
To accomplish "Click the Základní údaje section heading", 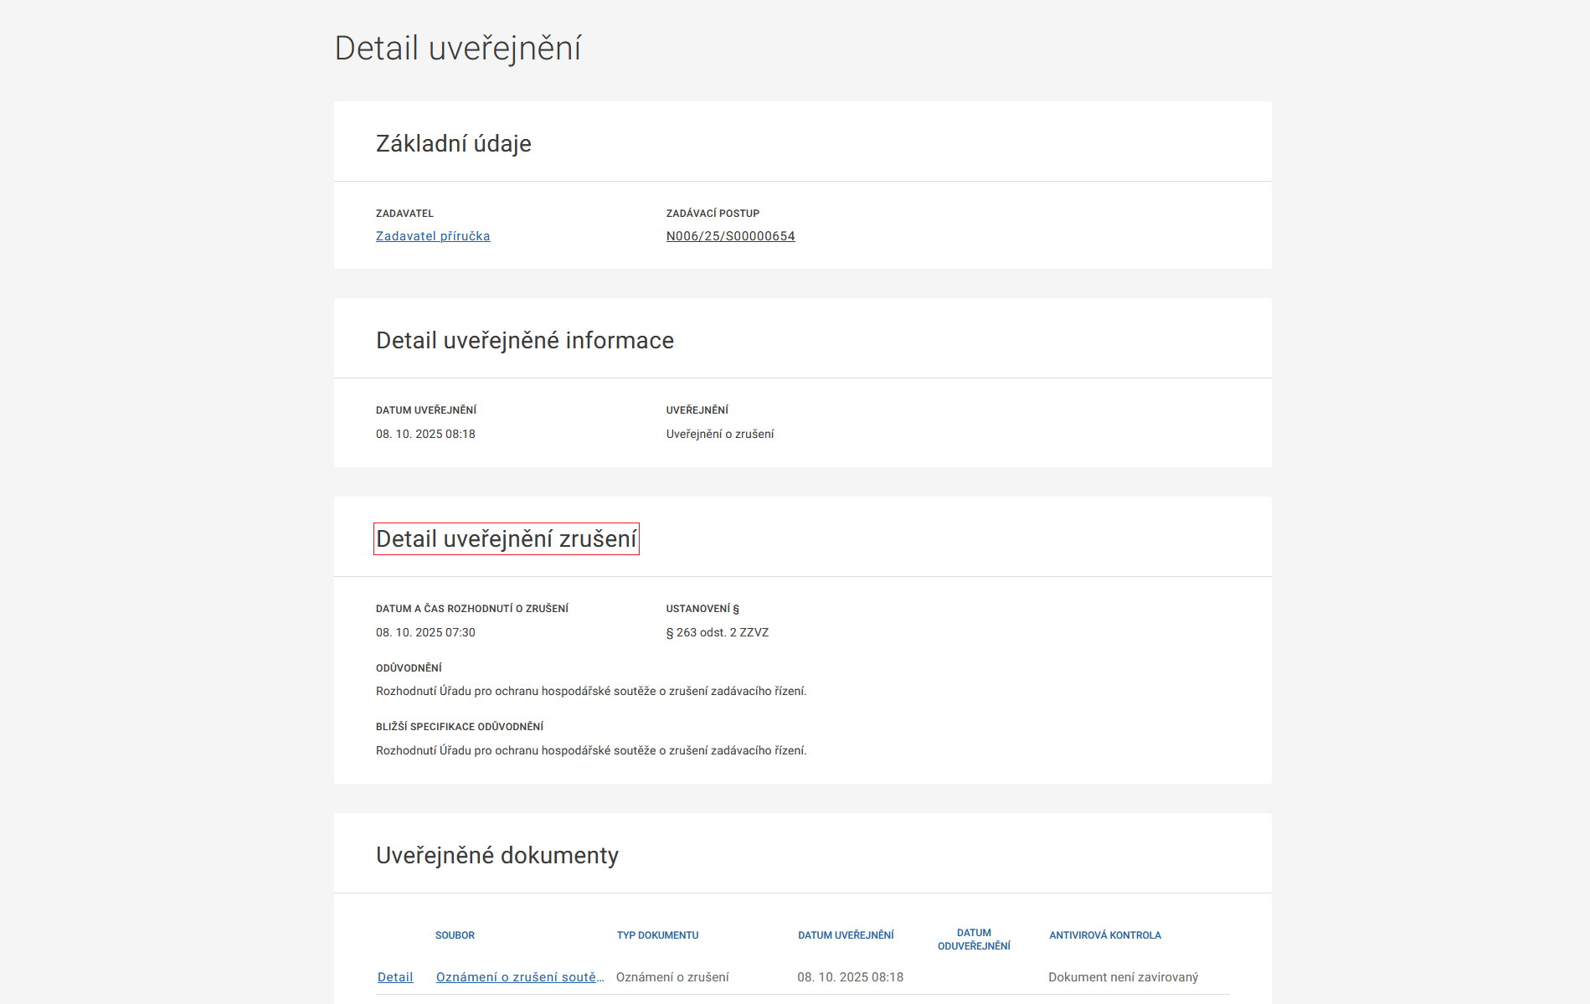I will [453, 144].
